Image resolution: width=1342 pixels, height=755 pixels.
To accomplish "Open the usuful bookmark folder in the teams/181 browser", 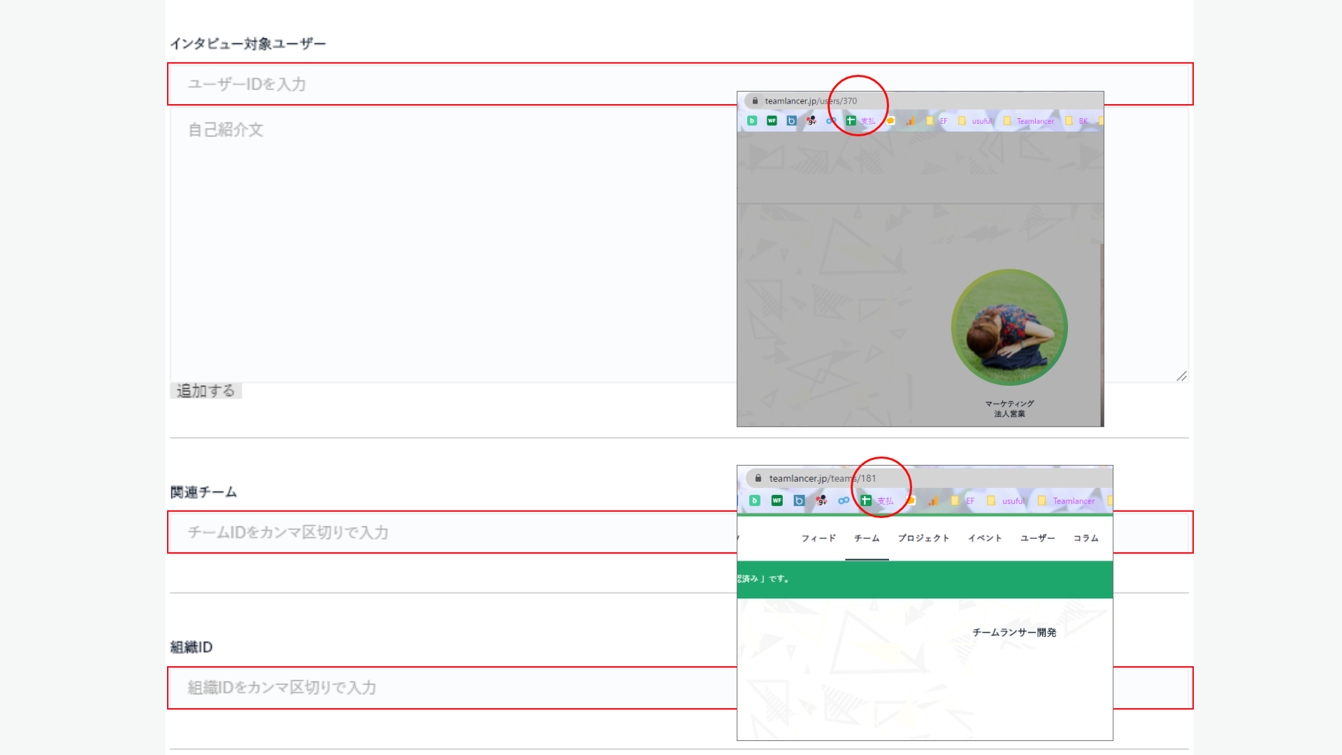I will point(1006,501).
